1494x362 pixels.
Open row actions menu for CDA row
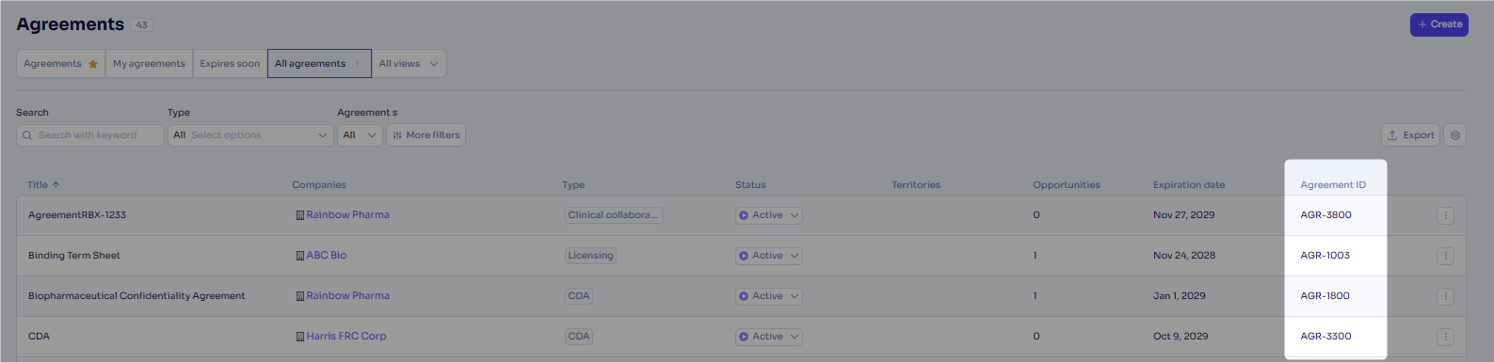pos(1445,337)
